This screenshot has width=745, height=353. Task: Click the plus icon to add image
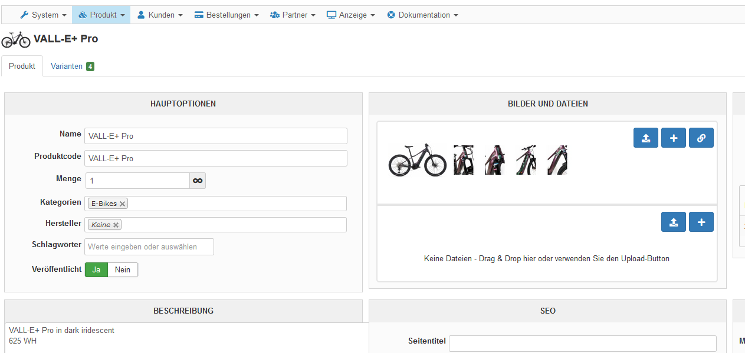click(674, 138)
